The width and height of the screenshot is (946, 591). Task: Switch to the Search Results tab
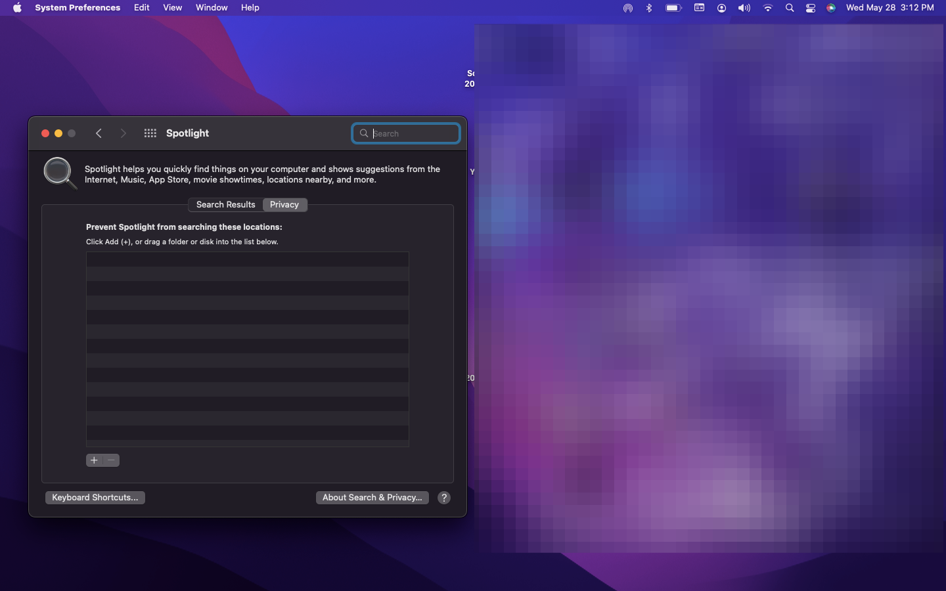pyautogui.click(x=225, y=205)
